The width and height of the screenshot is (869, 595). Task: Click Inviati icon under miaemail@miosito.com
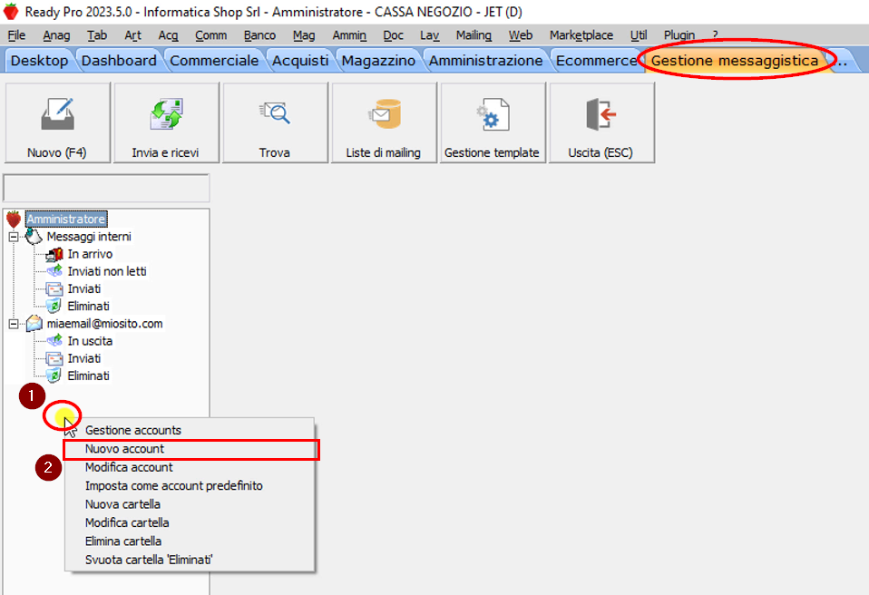click(x=54, y=358)
